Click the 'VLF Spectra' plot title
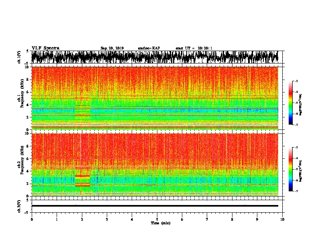This screenshot has width=318, height=246. pos(45,48)
